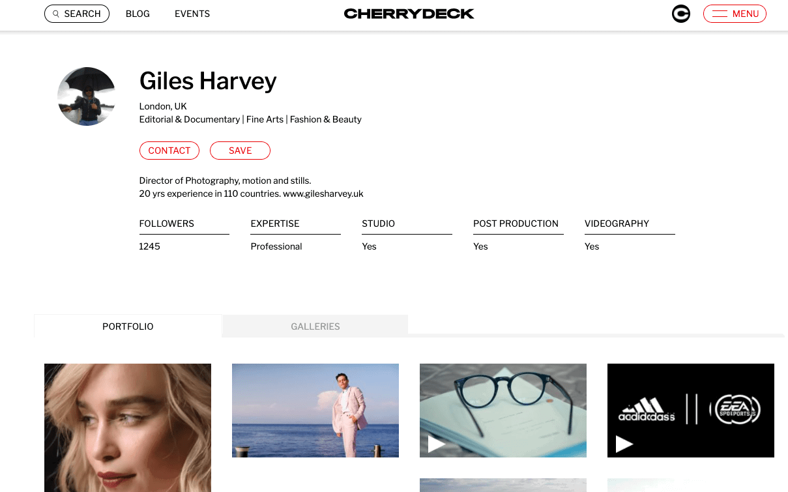Click the CONTACT button

tap(169, 151)
